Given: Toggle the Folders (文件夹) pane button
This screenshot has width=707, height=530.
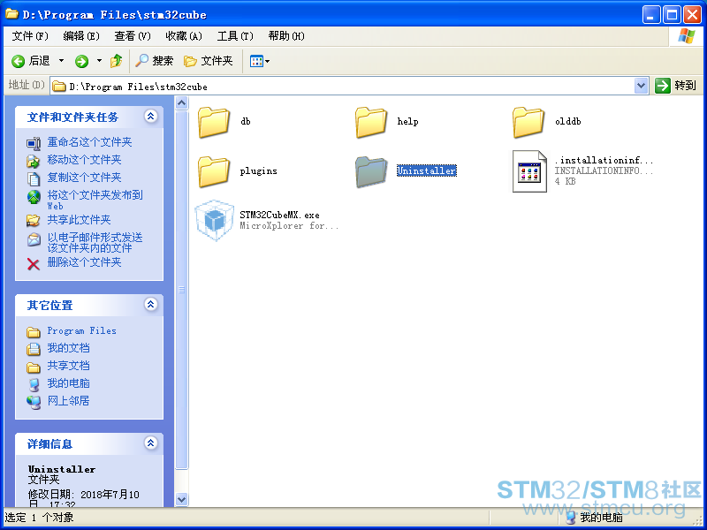Looking at the screenshot, I should pos(209,61).
